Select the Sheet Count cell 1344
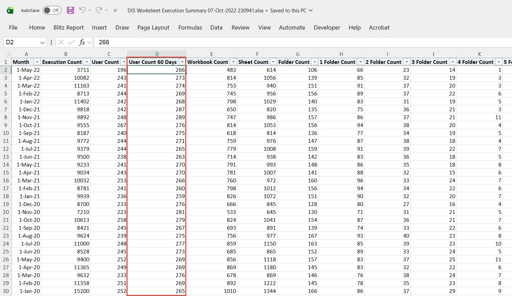Image resolution: width=512 pixels, height=296 pixels. (x=257, y=291)
